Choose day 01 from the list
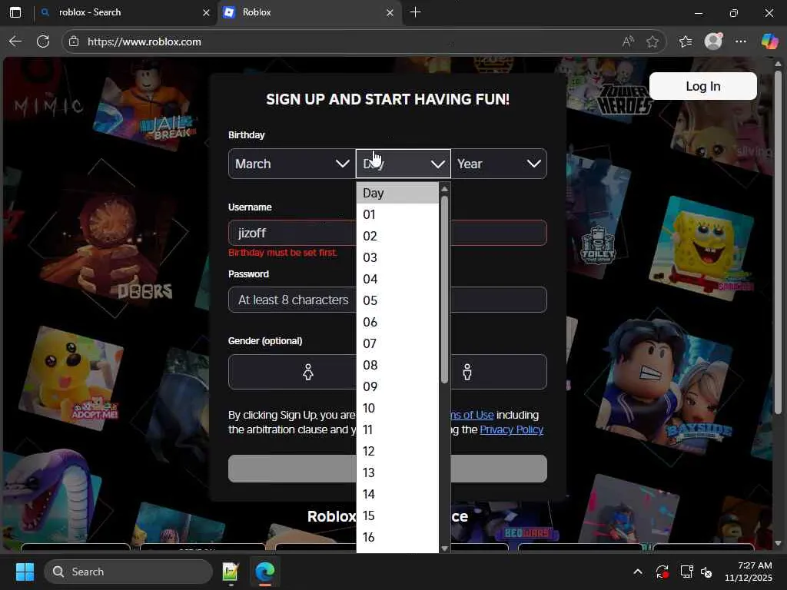Viewport: 787px width, 590px height. (397, 214)
